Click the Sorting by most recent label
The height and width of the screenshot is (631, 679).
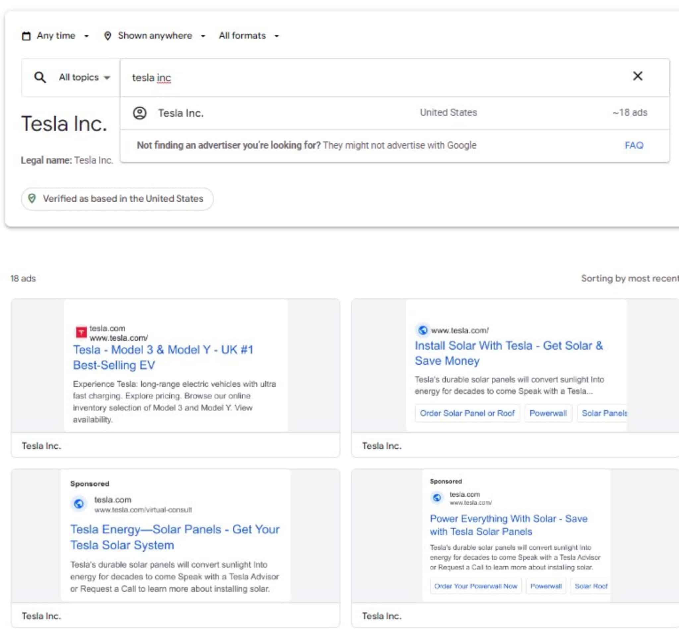point(630,278)
